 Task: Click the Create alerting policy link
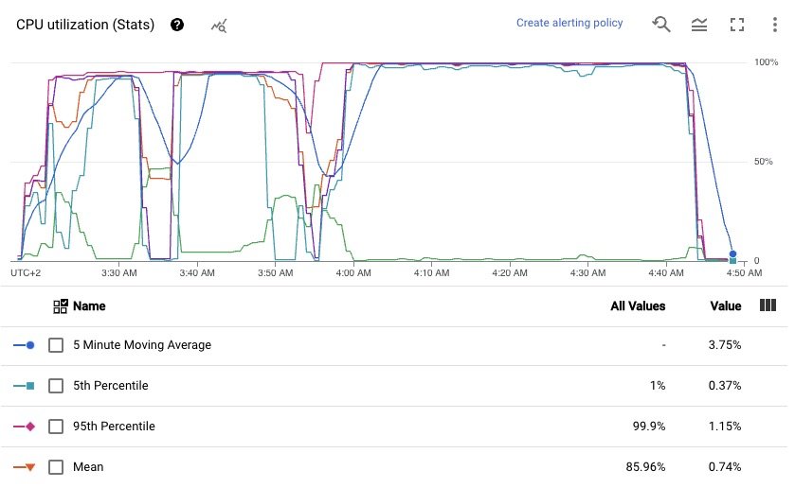point(569,23)
